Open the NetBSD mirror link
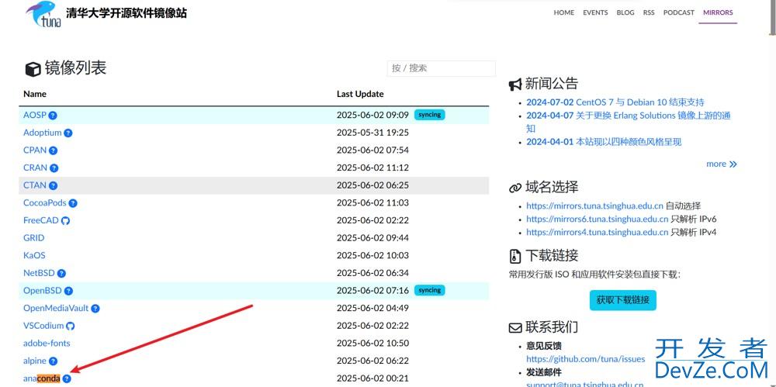 pos(39,273)
